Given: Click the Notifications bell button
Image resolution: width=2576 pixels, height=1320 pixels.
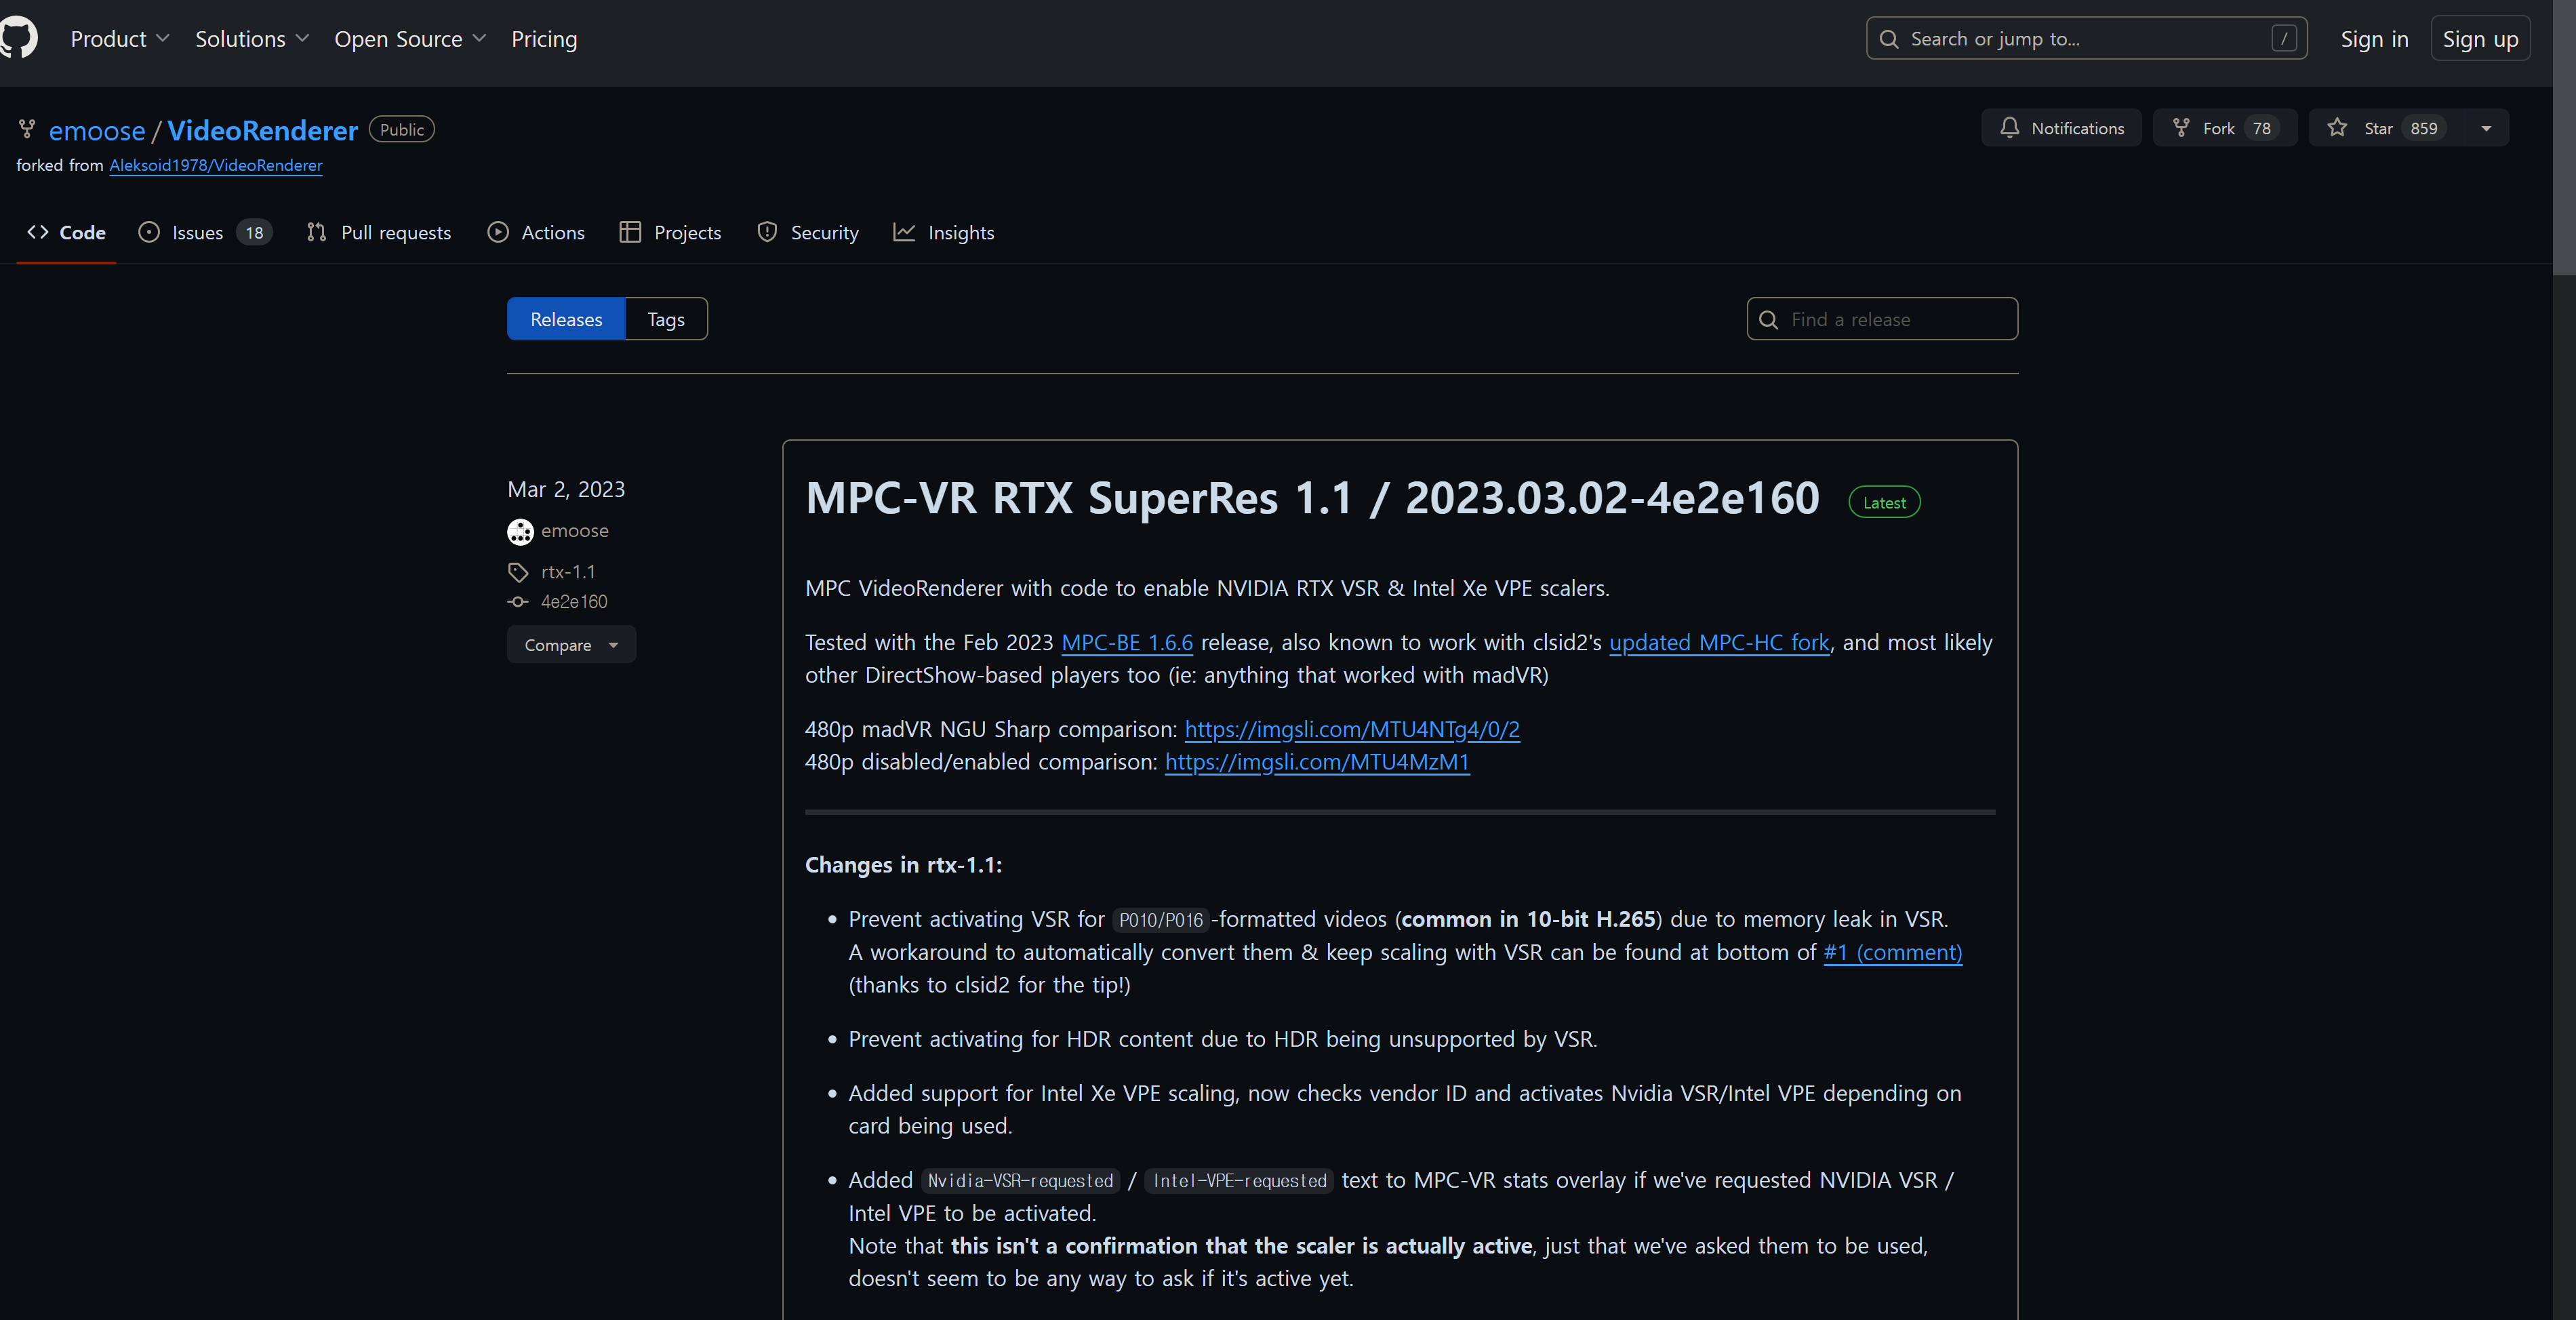Looking at the screenshot, I should (x=2061, y=128).
